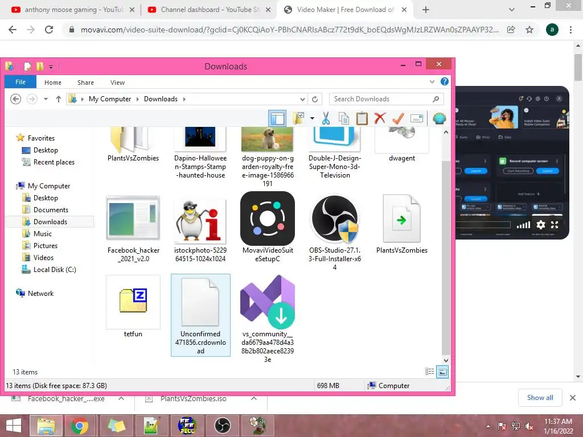This screenshot has width=583, height=437.
Task: Select the tetfun zip archive
Action: 133,307
